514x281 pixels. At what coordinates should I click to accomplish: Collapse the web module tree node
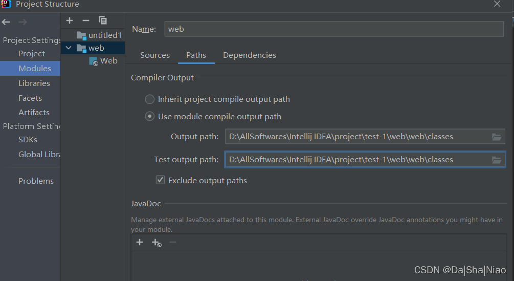tap(69, 48)
